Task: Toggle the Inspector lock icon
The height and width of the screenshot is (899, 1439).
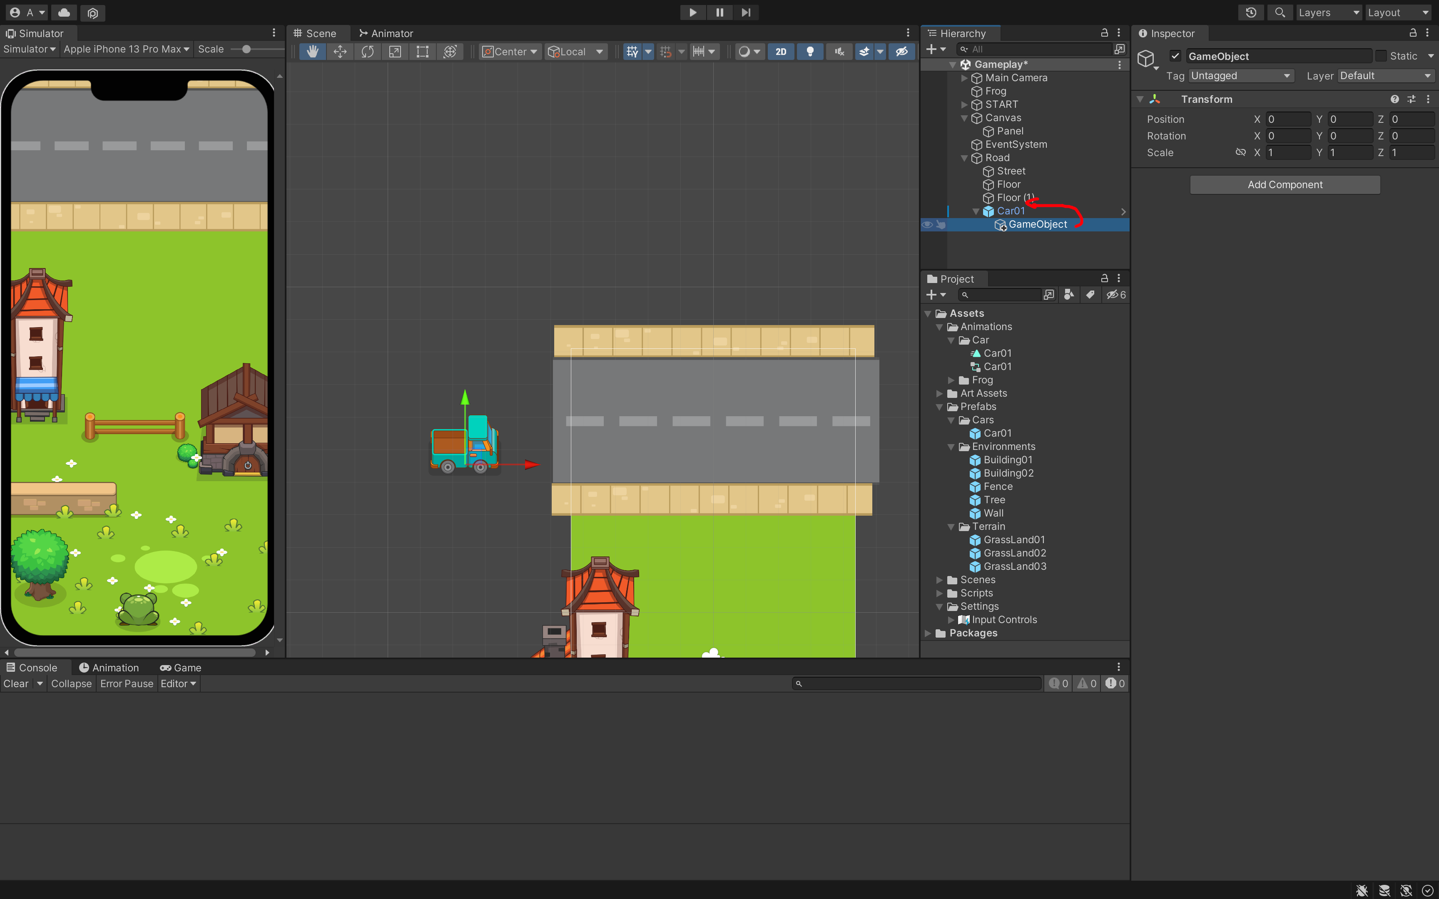Action: point(1413,33)
